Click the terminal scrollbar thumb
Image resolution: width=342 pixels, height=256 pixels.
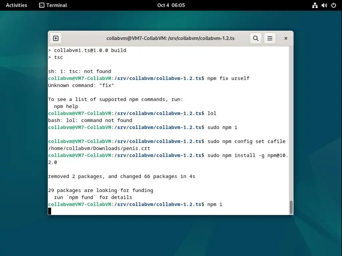[291, 207]
